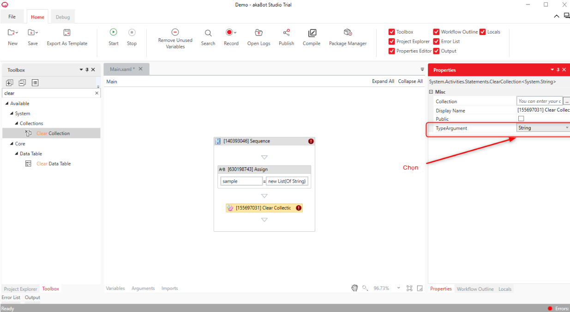Click the list view icon in Toolbox
The width and height of the screenshot is (570, 312).
click(x=35, y=83)
